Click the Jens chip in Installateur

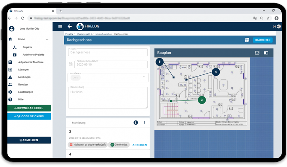[75, 78]
